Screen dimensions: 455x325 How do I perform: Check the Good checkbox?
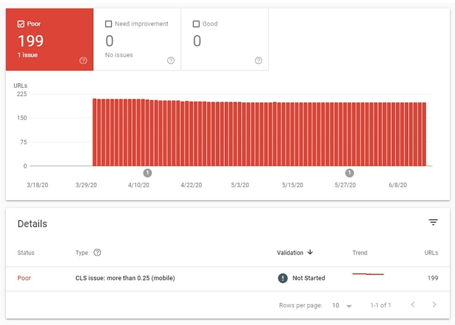pos(196,24)
